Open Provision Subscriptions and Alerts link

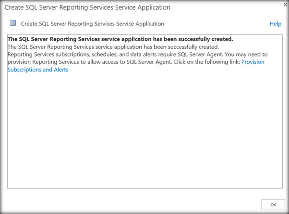click(x=38, y=70)
